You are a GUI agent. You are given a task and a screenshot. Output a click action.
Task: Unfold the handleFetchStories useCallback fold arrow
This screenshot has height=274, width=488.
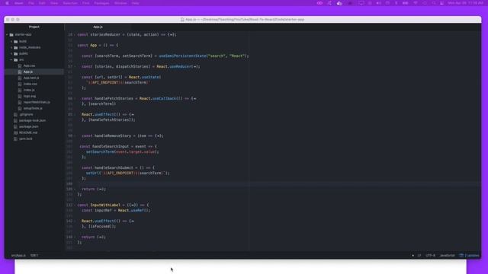75,98
